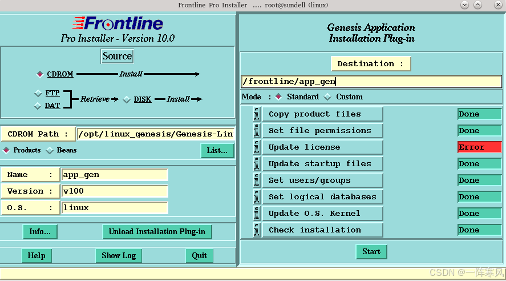The height and width of the screenshot is (281, 506).
Task: Click the info icon beside Set users/groups
Action: [257, 180]
